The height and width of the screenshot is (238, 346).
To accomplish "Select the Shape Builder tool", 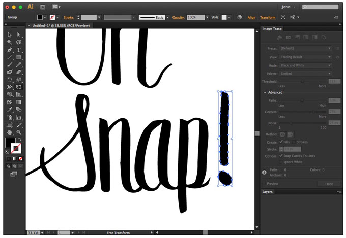I will [10, 94].
